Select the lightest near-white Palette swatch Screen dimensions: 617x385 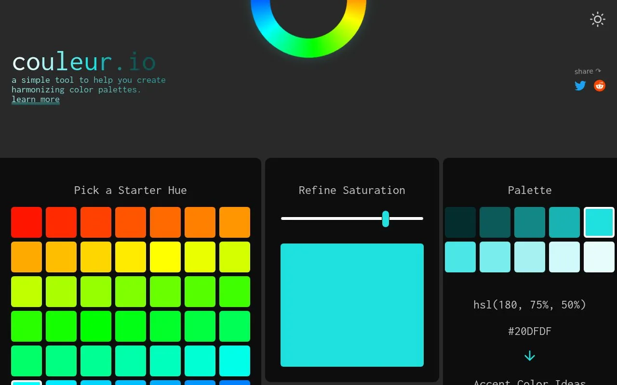(x=599, y=257)
